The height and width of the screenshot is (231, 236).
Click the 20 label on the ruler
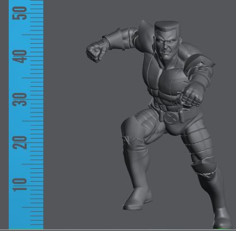pos(20,143)
